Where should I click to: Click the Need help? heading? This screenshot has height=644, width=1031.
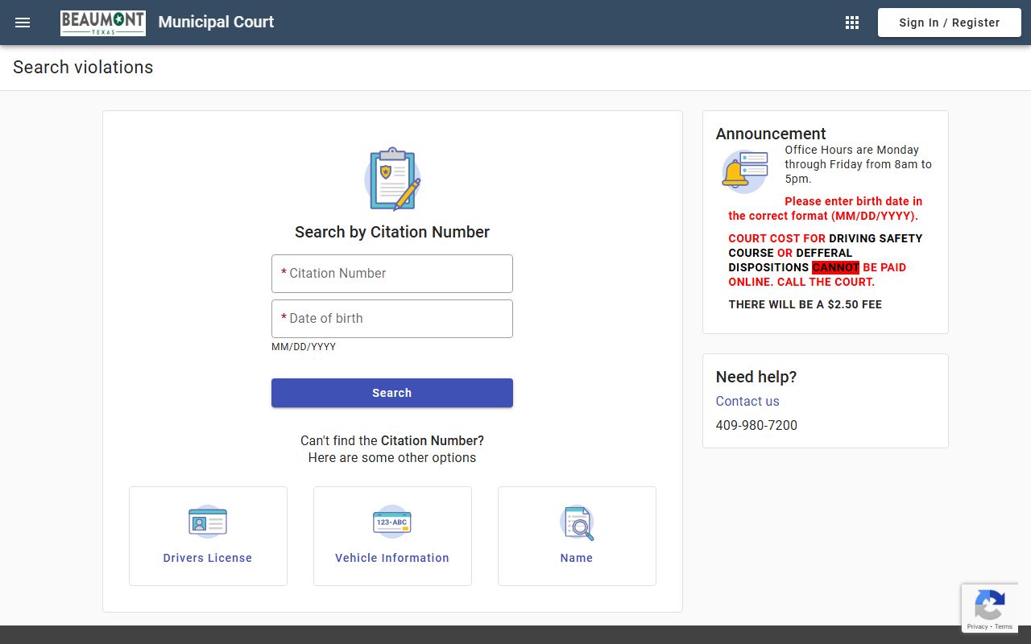pyautogui.click(x=756, y=377)
